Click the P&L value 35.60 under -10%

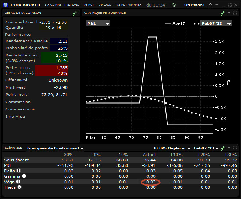(x=122, y=165)
